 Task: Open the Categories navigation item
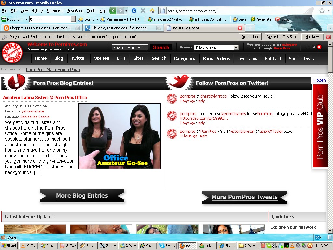click(x=185, y=58)
